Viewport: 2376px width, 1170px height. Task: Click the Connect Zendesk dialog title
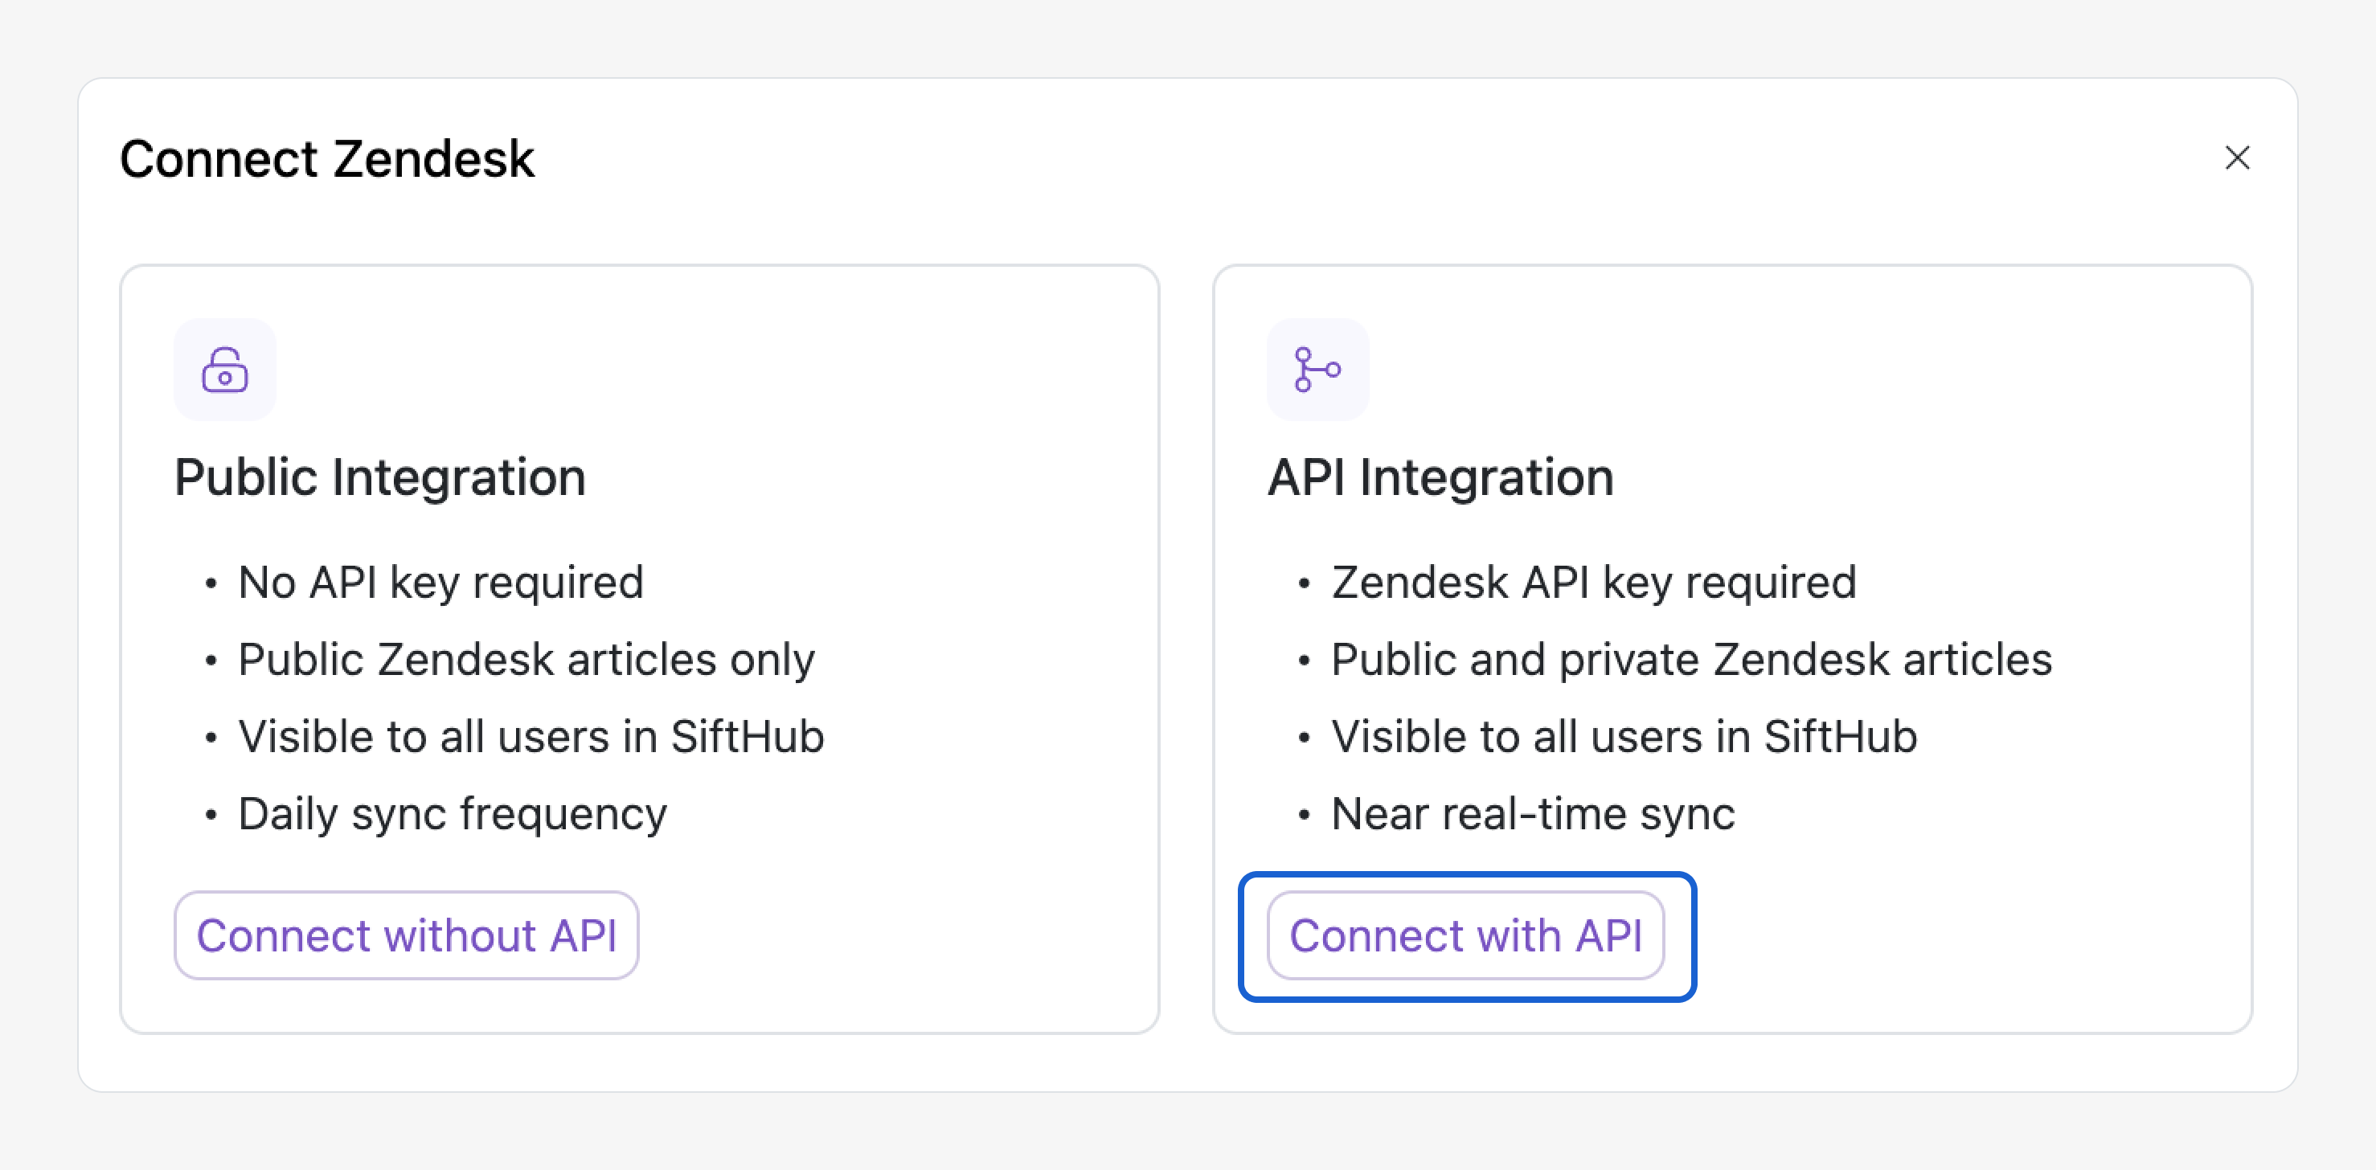(x=326, y=158)
